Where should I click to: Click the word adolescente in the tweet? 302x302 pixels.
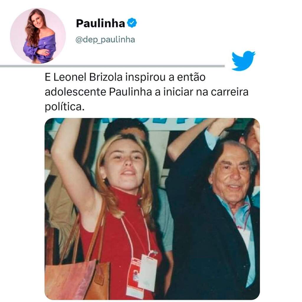pyautogui.click(x=75, y=92)
